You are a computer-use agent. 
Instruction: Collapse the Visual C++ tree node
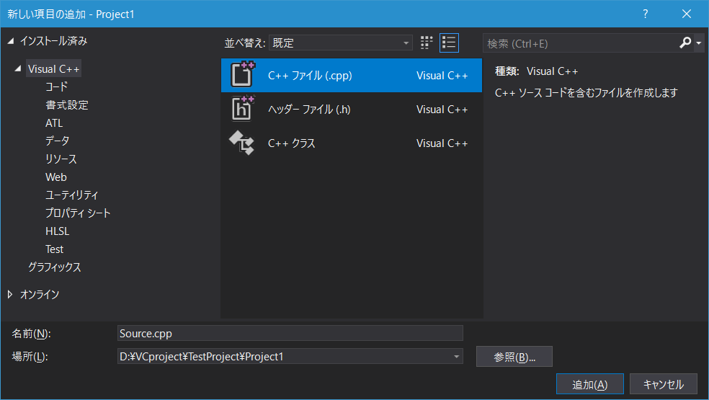pyautogui.click(x=17, y=68)
